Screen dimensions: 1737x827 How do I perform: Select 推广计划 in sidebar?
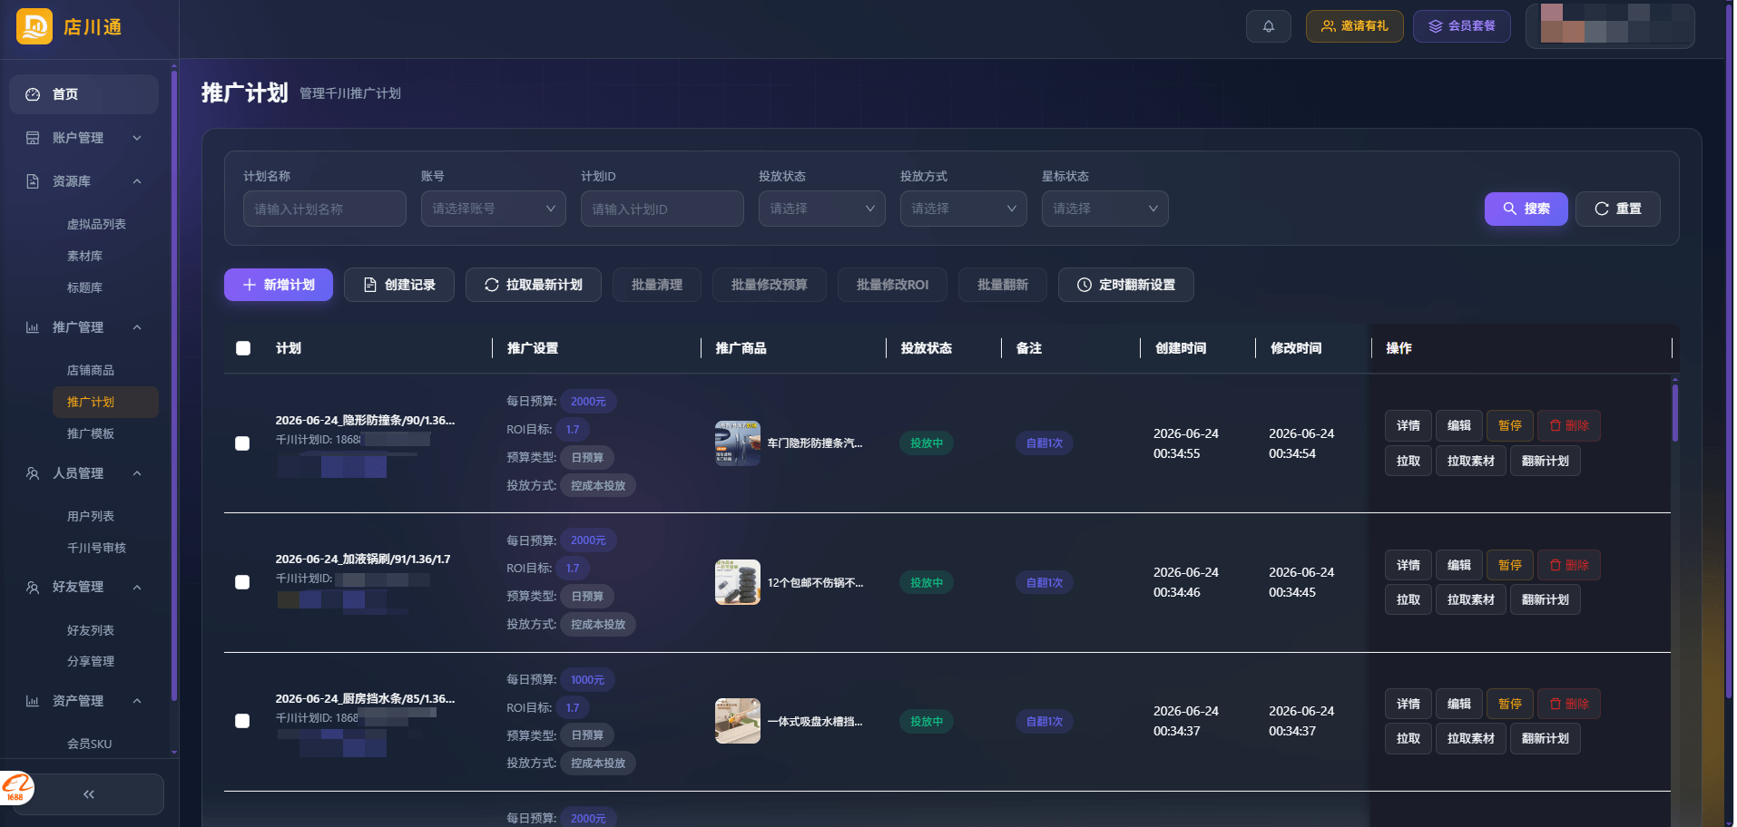[106, 402]
